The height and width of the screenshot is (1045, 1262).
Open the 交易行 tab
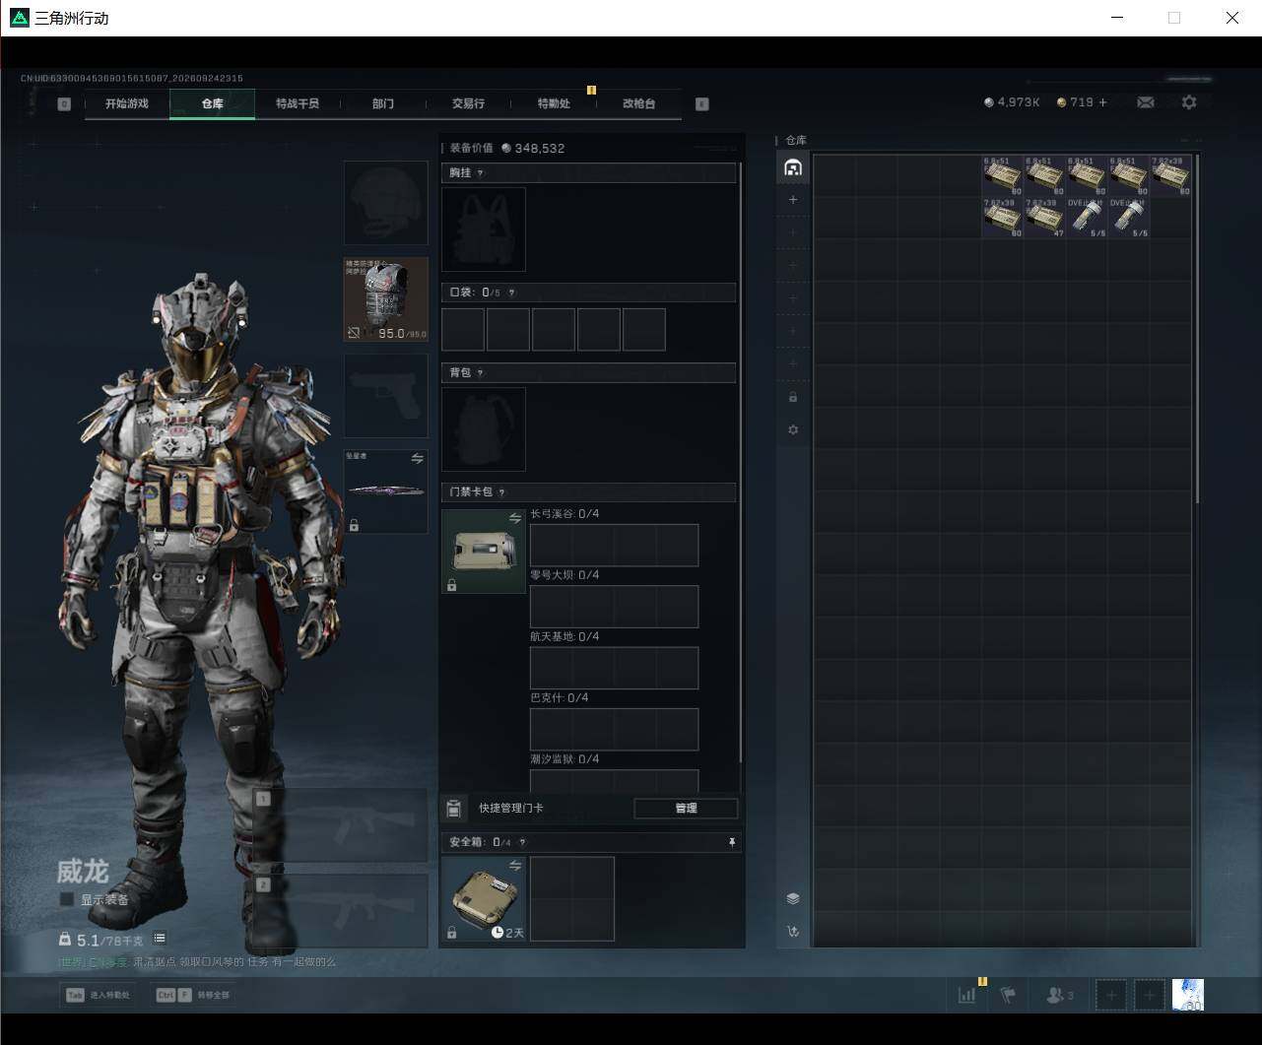pos(468,103)
